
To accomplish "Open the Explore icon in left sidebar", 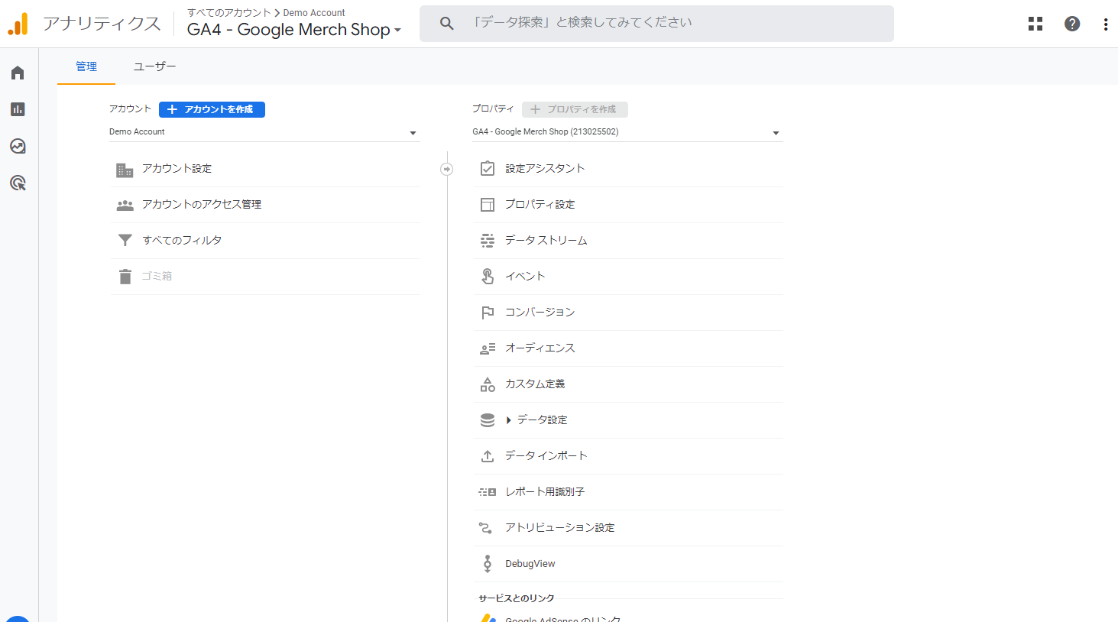I will coord(18,146).
